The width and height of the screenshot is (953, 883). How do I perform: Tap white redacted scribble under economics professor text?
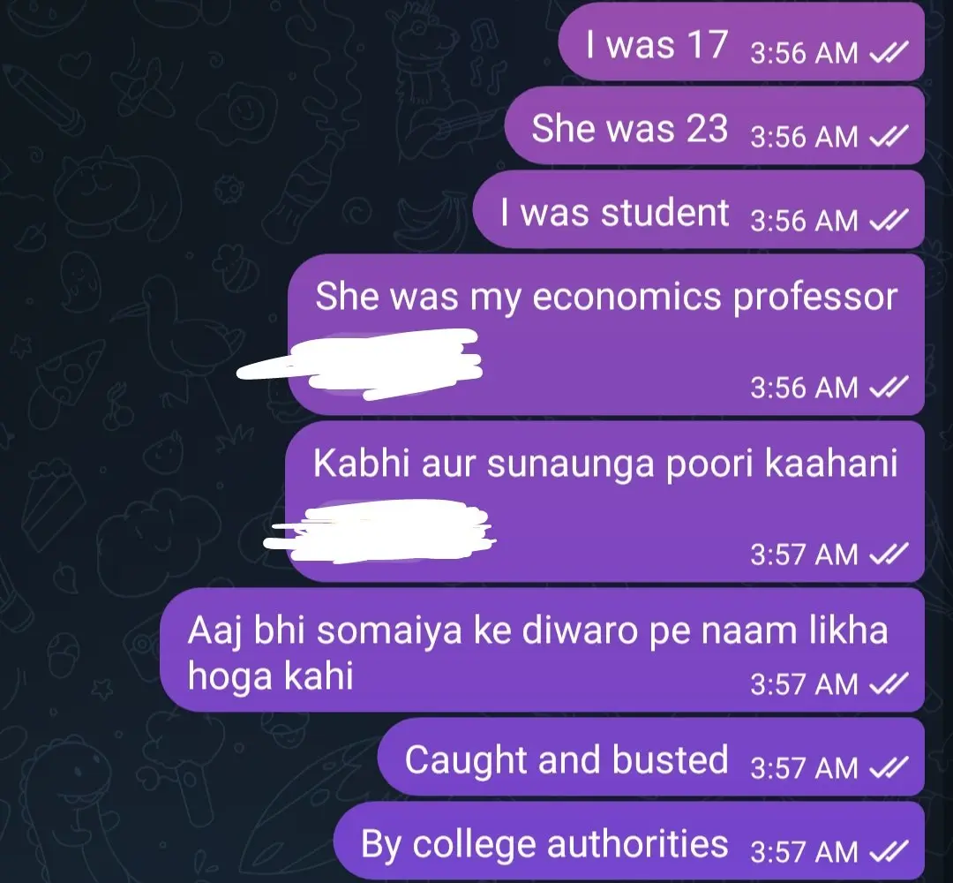point(360,364)
